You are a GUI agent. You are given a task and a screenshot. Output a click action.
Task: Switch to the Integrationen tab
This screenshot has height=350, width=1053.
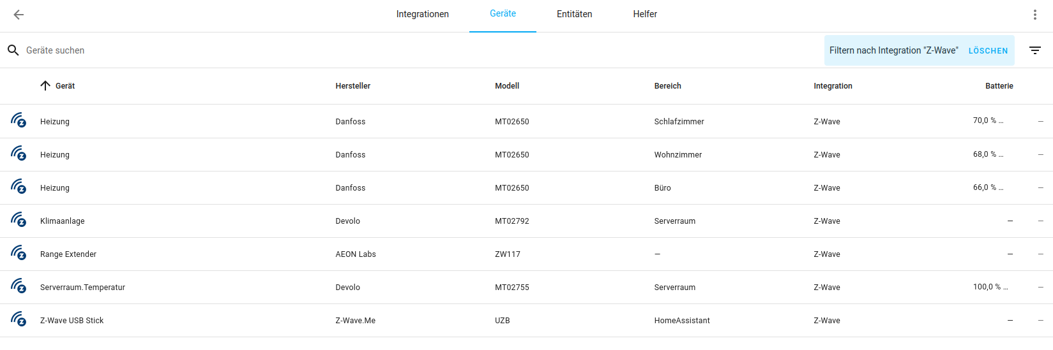click(422, 15)
